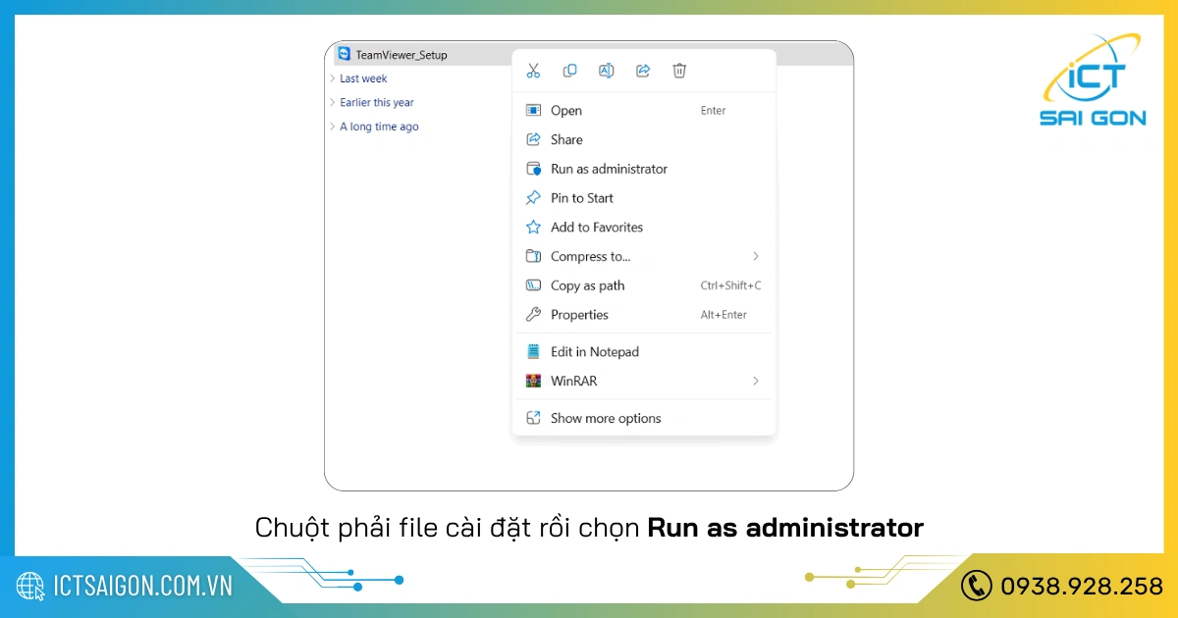Viewport: 1178px width, 618px height.
Task: Click the Copy icon in context menu
Action: click(x=569, y=71)
